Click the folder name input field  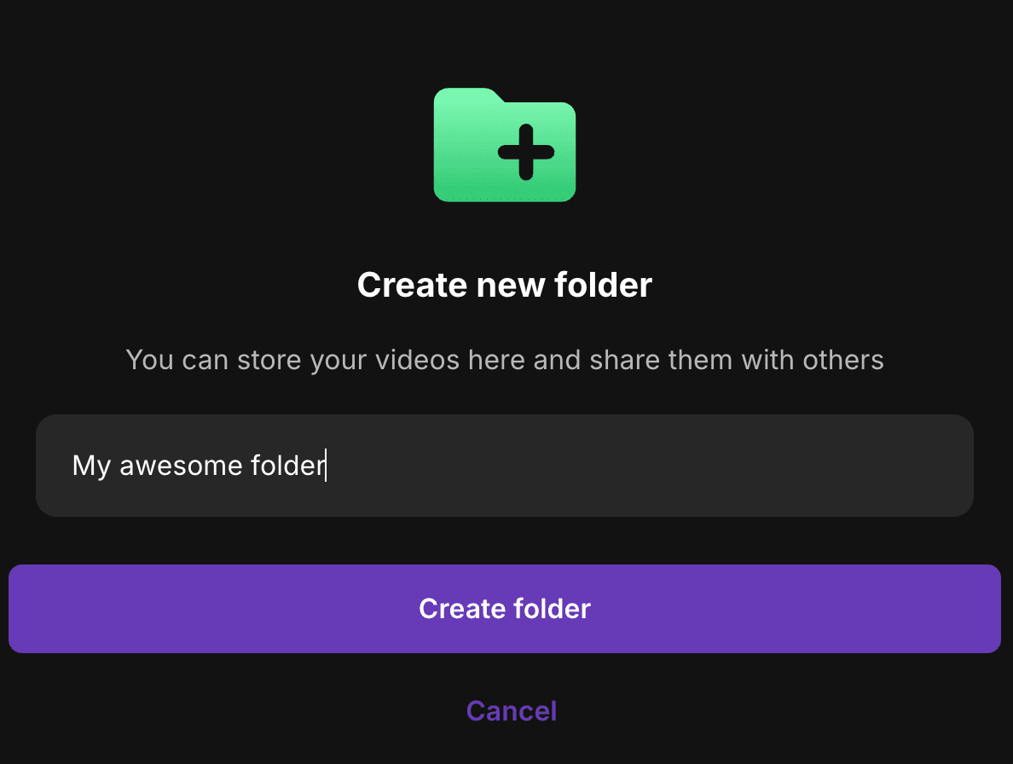[x=505, y=465]
